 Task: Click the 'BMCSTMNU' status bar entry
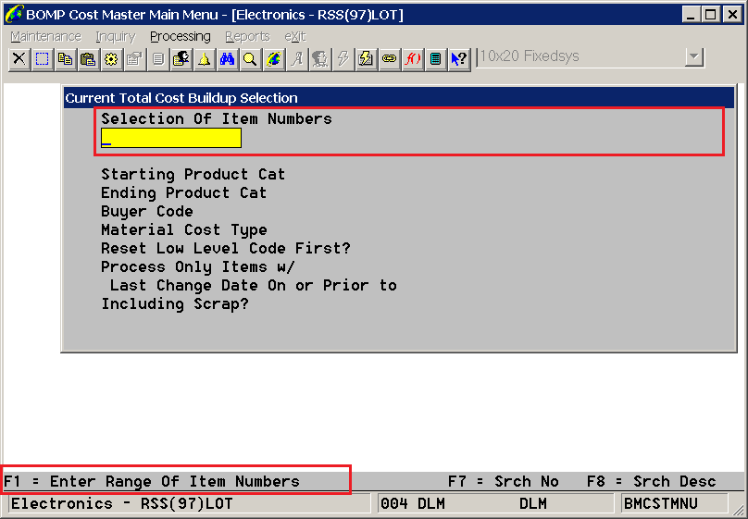click(x=661, y=503)
